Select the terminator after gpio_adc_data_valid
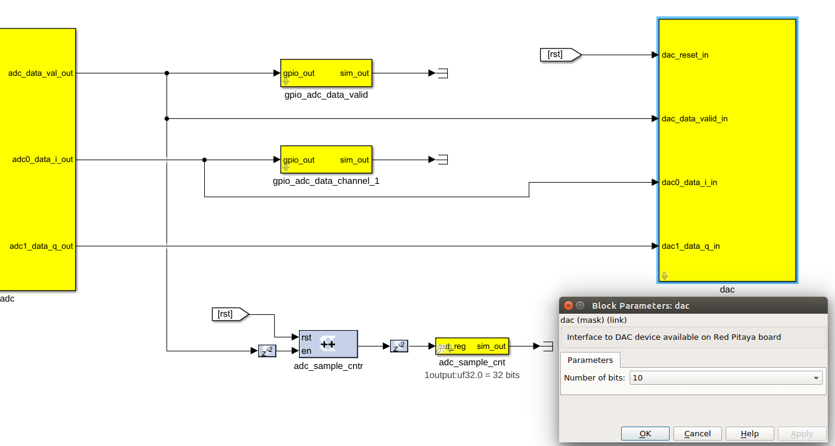The image size is (835, 446). point(443,73)
